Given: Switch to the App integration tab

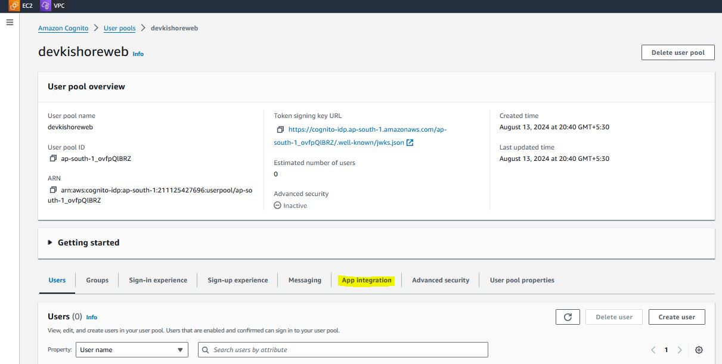Looking at the screenshot, I should 367,280.
